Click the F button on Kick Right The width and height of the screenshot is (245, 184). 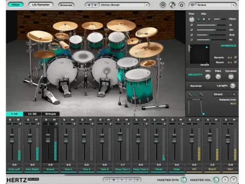[x=38, y=124]
